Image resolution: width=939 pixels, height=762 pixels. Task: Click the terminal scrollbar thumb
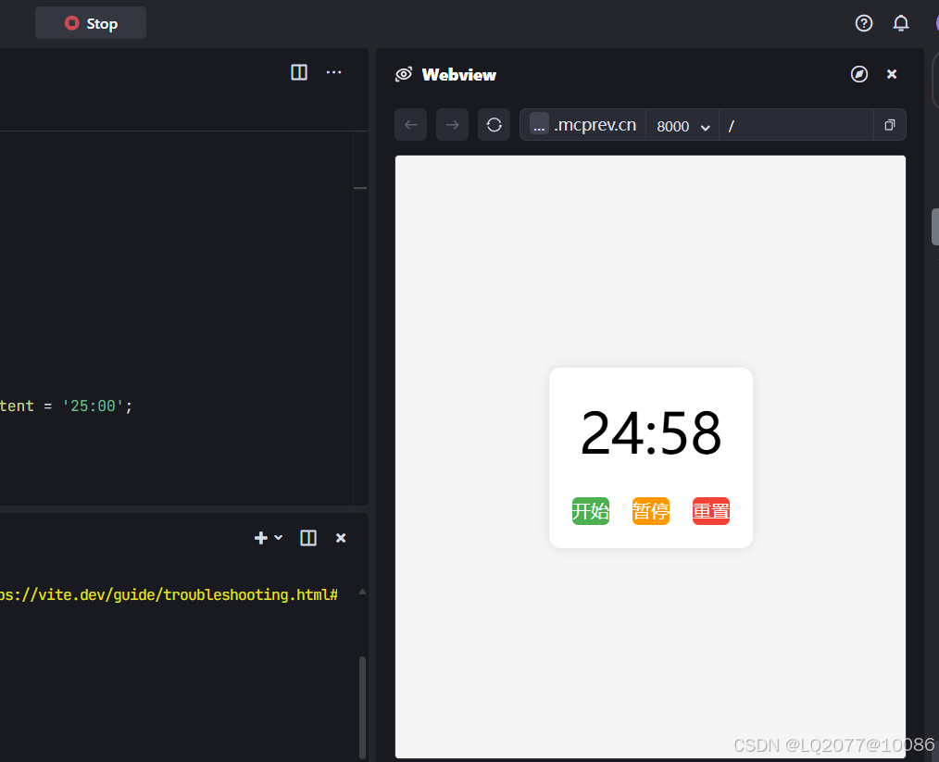pyautogui.click(x=362, y=707)
